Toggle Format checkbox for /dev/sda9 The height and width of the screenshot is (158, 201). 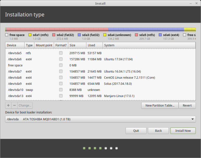[x=61, y=84]
